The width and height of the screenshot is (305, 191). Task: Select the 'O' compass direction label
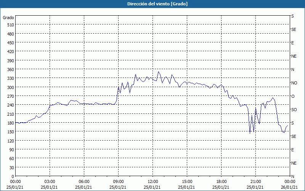tap(293, 96)
